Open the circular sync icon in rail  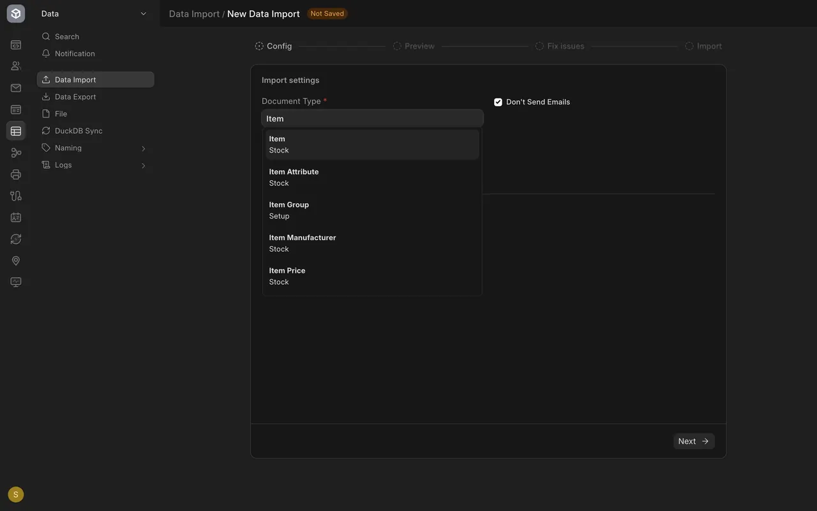(16, 239)
